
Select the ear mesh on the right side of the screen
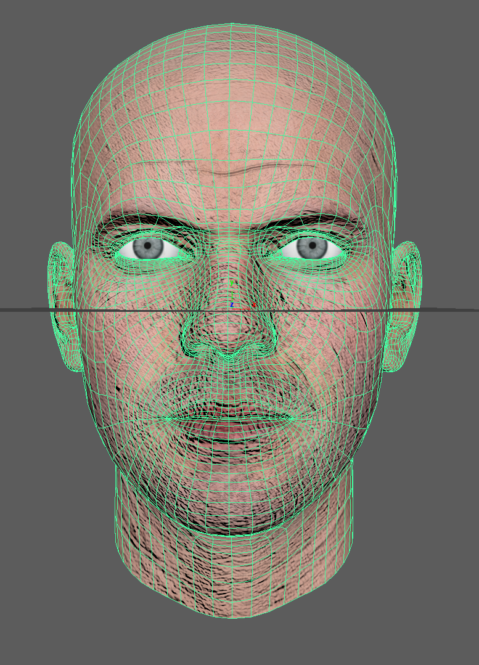coord(401,306)
